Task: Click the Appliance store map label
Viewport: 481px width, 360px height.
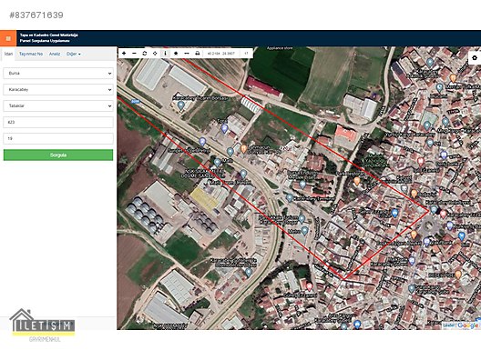Action: tap(280, 48)
